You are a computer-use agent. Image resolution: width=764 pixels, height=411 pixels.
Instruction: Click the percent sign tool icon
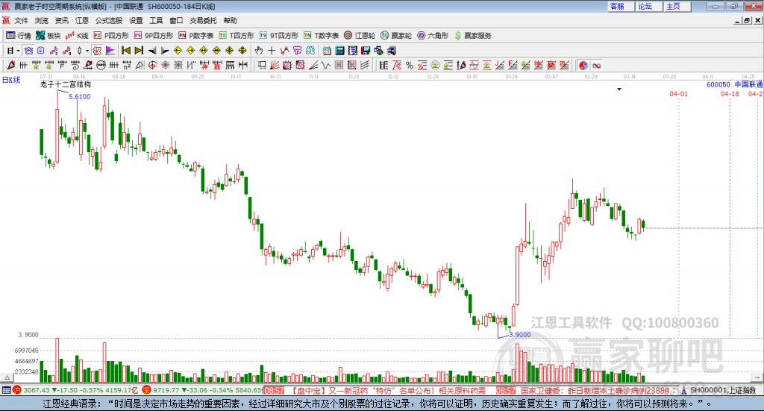(410, 65)
